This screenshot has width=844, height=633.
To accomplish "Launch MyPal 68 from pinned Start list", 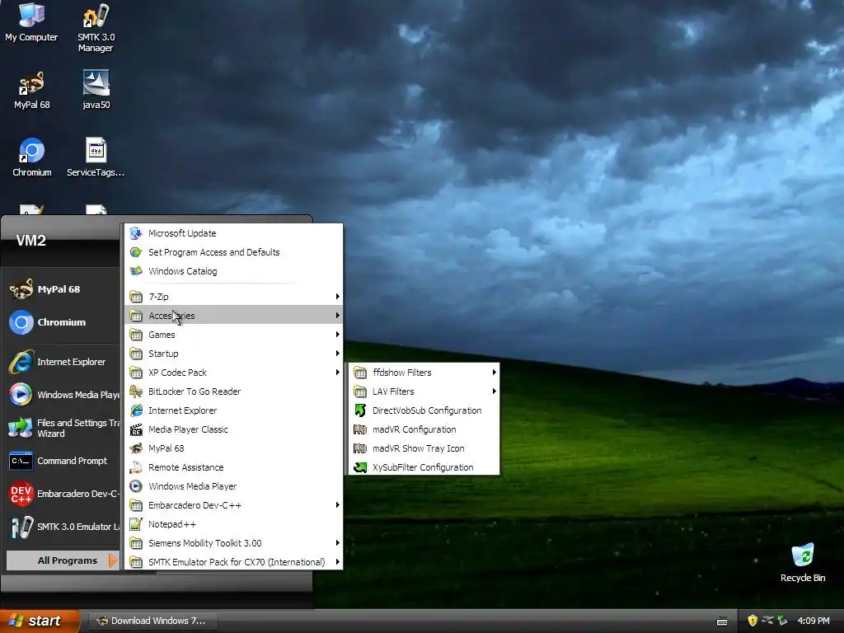I will click(63, 289).
